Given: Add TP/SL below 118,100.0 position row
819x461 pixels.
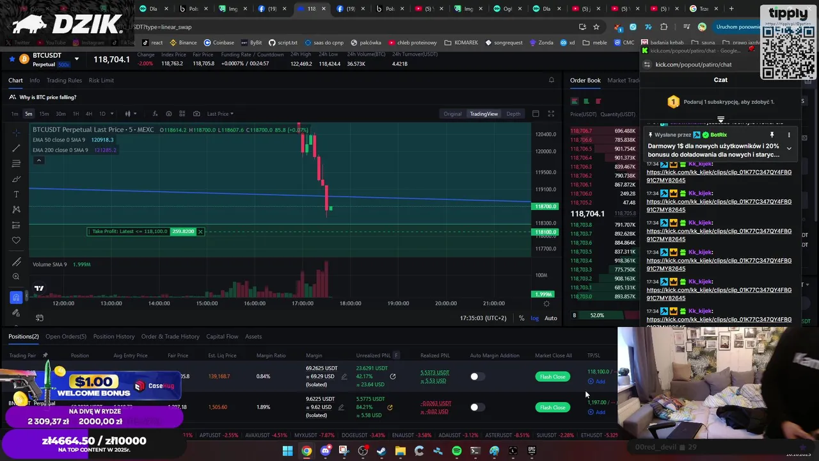Looking at the screenshot, I should (596, 382).
